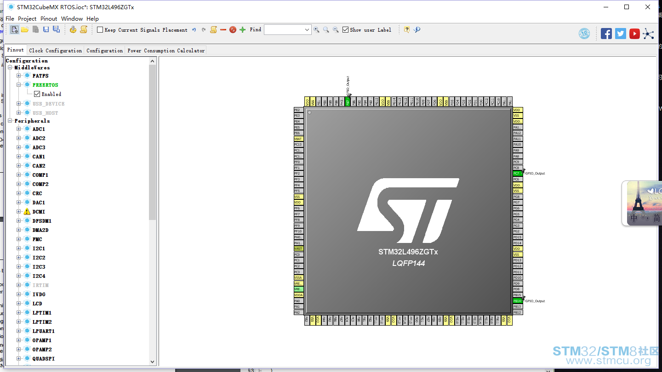Click the Load Project folder icon
The width and height of the screenshot is (662, 372).
point(25,29)
